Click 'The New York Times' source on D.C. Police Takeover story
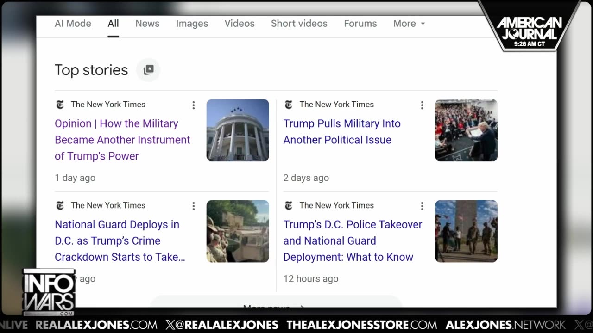 tap(336, 205)
